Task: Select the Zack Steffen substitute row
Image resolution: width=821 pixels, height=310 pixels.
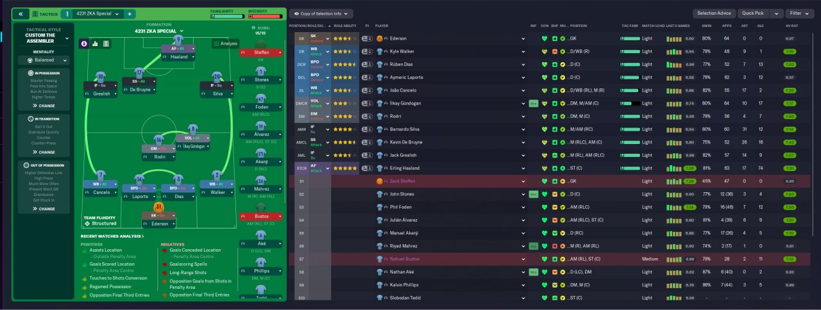Action: [x=552, y=181]
